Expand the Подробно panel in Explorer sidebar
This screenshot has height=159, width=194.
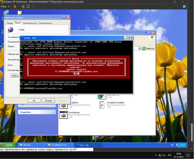click(53, 112)
